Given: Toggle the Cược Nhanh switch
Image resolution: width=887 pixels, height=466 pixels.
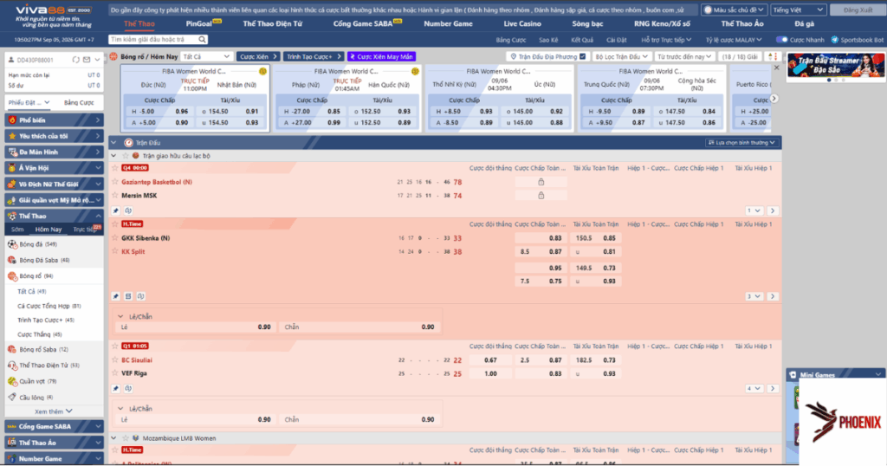Looking at the screenshot, I should tap(782, 40).
